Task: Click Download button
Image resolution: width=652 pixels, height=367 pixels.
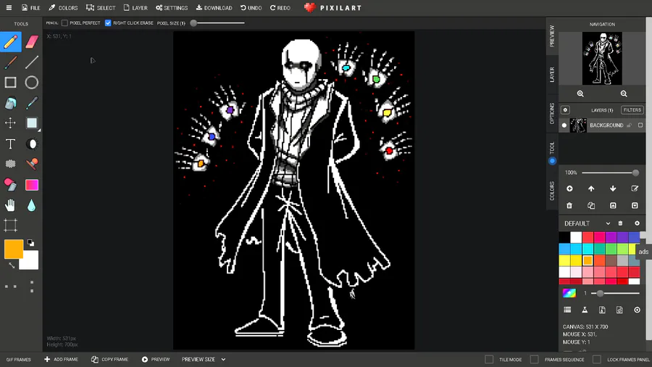Action: click(214, 8)
